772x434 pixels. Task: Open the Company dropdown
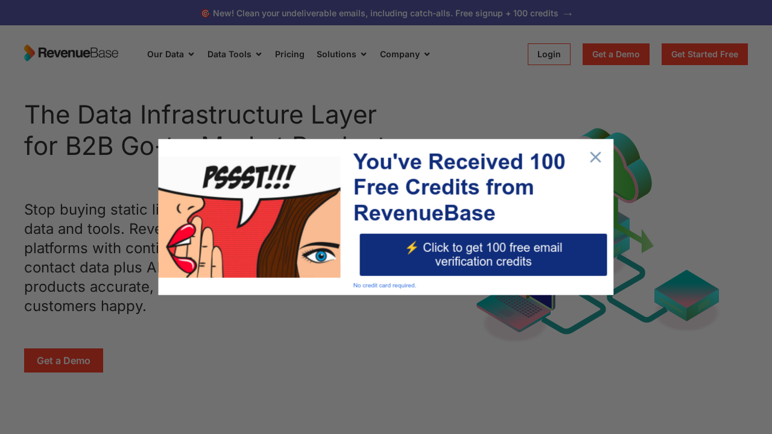[x=404, y=54]
